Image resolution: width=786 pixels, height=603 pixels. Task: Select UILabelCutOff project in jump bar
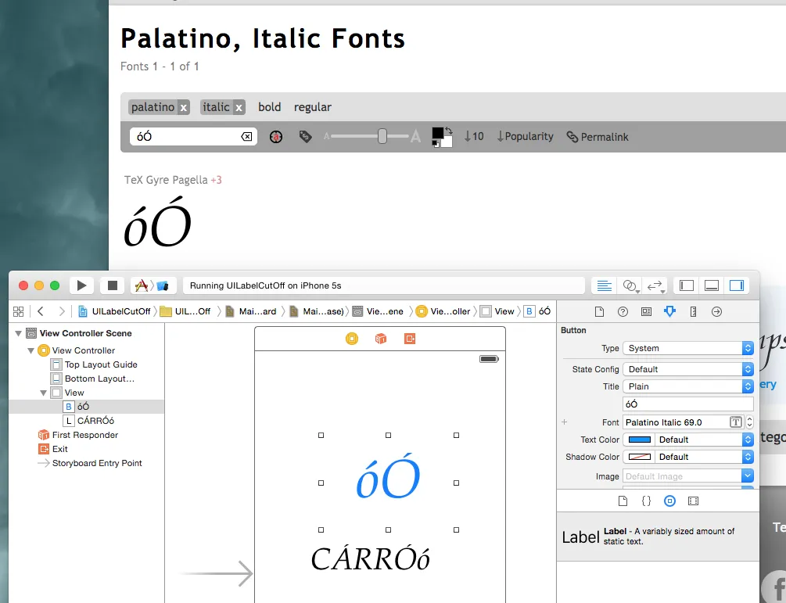pyautogui.click(x=115, y=311)
